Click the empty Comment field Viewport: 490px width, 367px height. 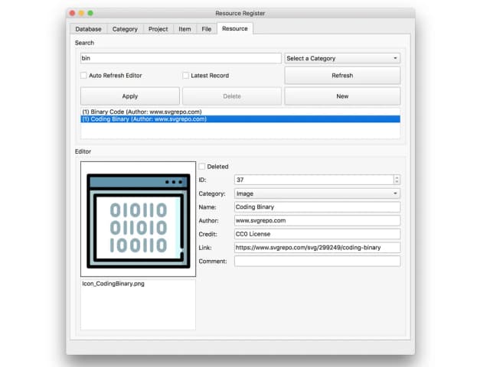tap(317, 261)
